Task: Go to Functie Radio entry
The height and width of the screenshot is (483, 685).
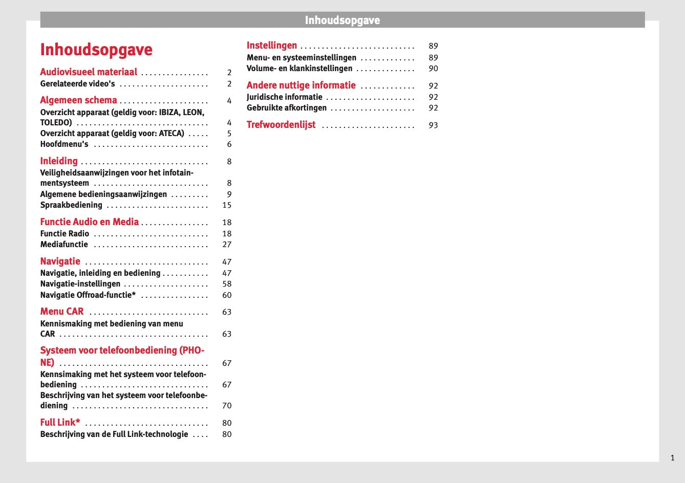Action: pyautogui.click(x=65, y=234)
